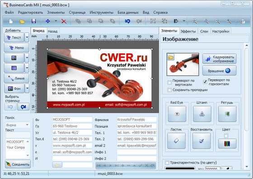Switch to the Настройки tab
253x179 pixels.
(220, 31)
